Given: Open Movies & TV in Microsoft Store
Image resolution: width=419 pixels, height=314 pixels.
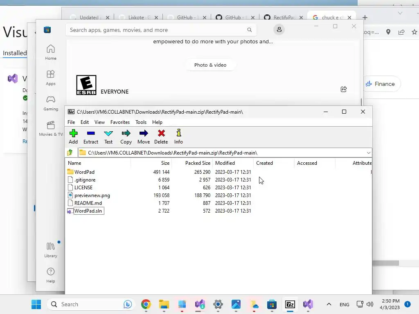Looking at the screenshot, I should [51, 128].
